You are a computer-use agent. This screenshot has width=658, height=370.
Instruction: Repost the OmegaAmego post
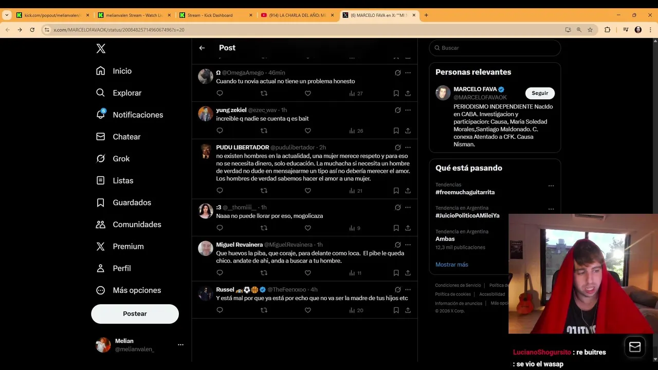point(264,93)
